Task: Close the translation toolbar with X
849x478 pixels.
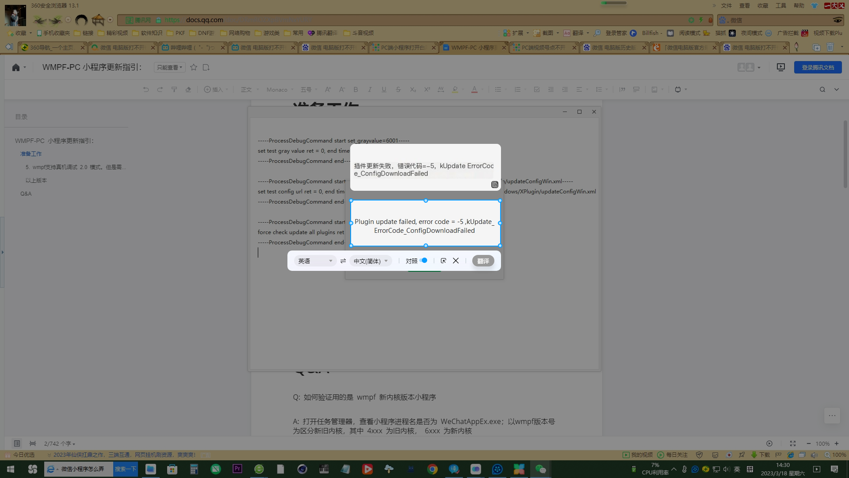Action: [x=456, y=261]
